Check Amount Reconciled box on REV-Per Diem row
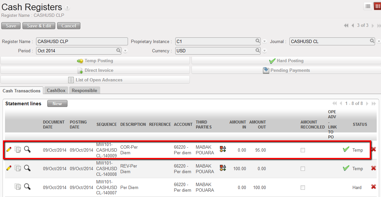Screen dimensions: 381x197 click(x=303, y=169)
